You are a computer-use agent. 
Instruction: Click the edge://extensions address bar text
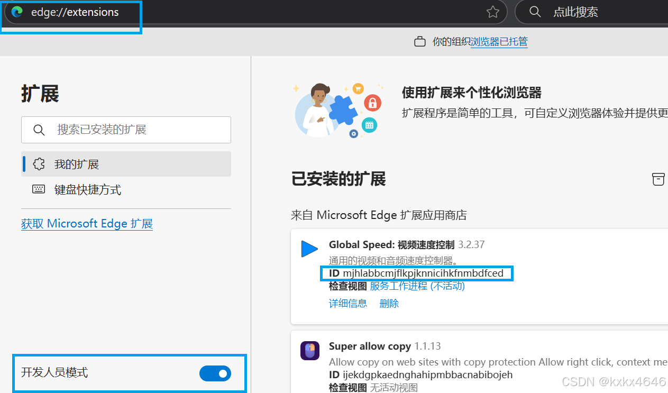pos(75,12)
